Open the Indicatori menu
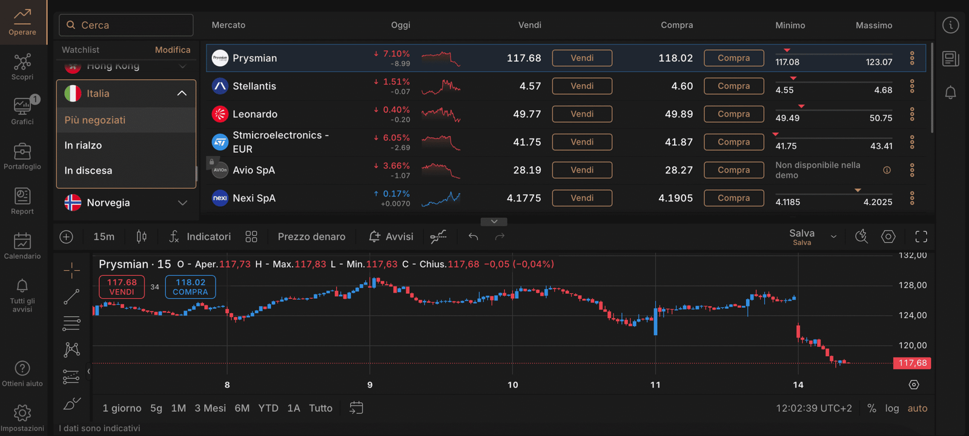The width and height of the screenshot is (969, 436). pos(200,237)
